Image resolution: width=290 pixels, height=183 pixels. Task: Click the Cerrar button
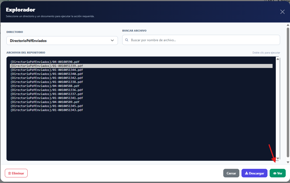pos(231,173)
